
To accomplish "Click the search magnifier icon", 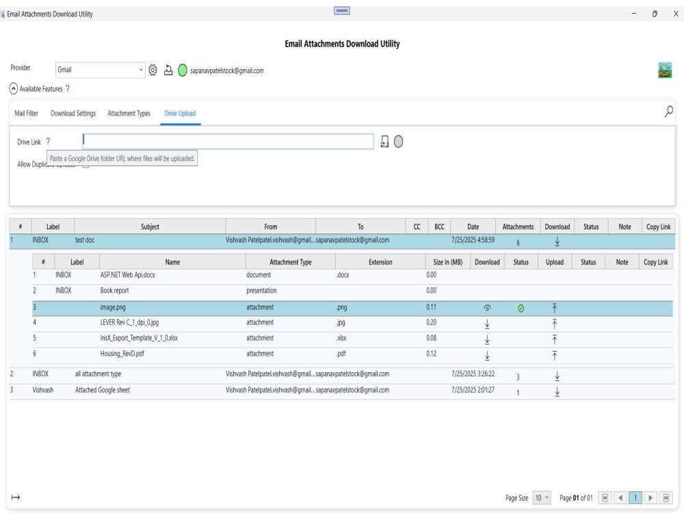I will [669, 111].
